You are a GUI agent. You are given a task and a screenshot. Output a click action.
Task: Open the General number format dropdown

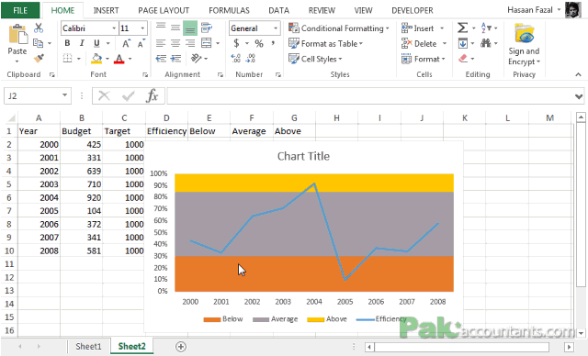[276, 28]
